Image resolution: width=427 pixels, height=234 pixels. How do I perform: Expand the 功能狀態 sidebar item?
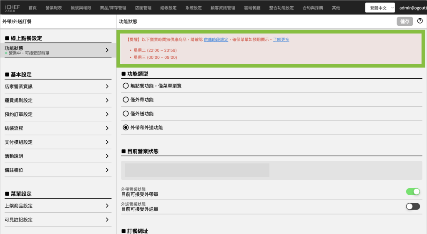pos(107,50)
